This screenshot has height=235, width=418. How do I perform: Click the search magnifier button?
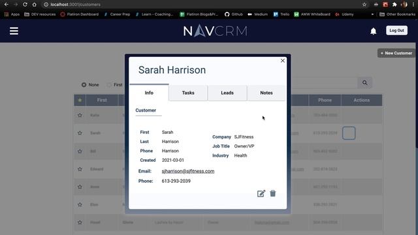tap(364, 83)
